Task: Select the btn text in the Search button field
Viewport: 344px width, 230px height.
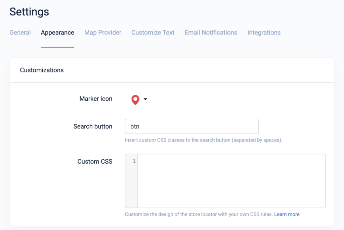Action: click(134, 126)
